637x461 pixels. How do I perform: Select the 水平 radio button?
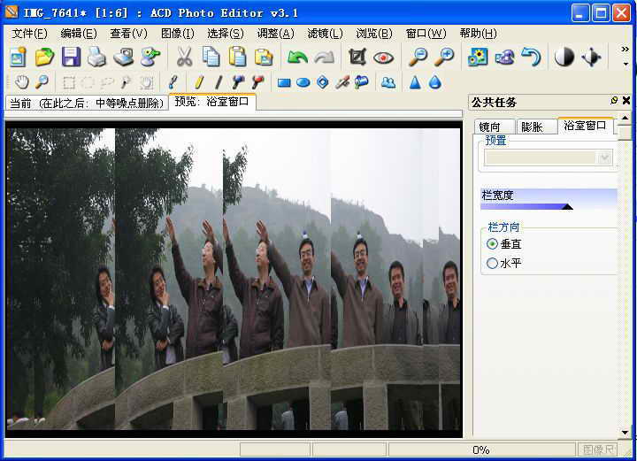[x=493, y=263]
